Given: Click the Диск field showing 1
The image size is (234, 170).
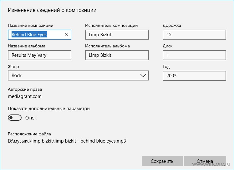Looking at the screenshot, I should [194, 55].
